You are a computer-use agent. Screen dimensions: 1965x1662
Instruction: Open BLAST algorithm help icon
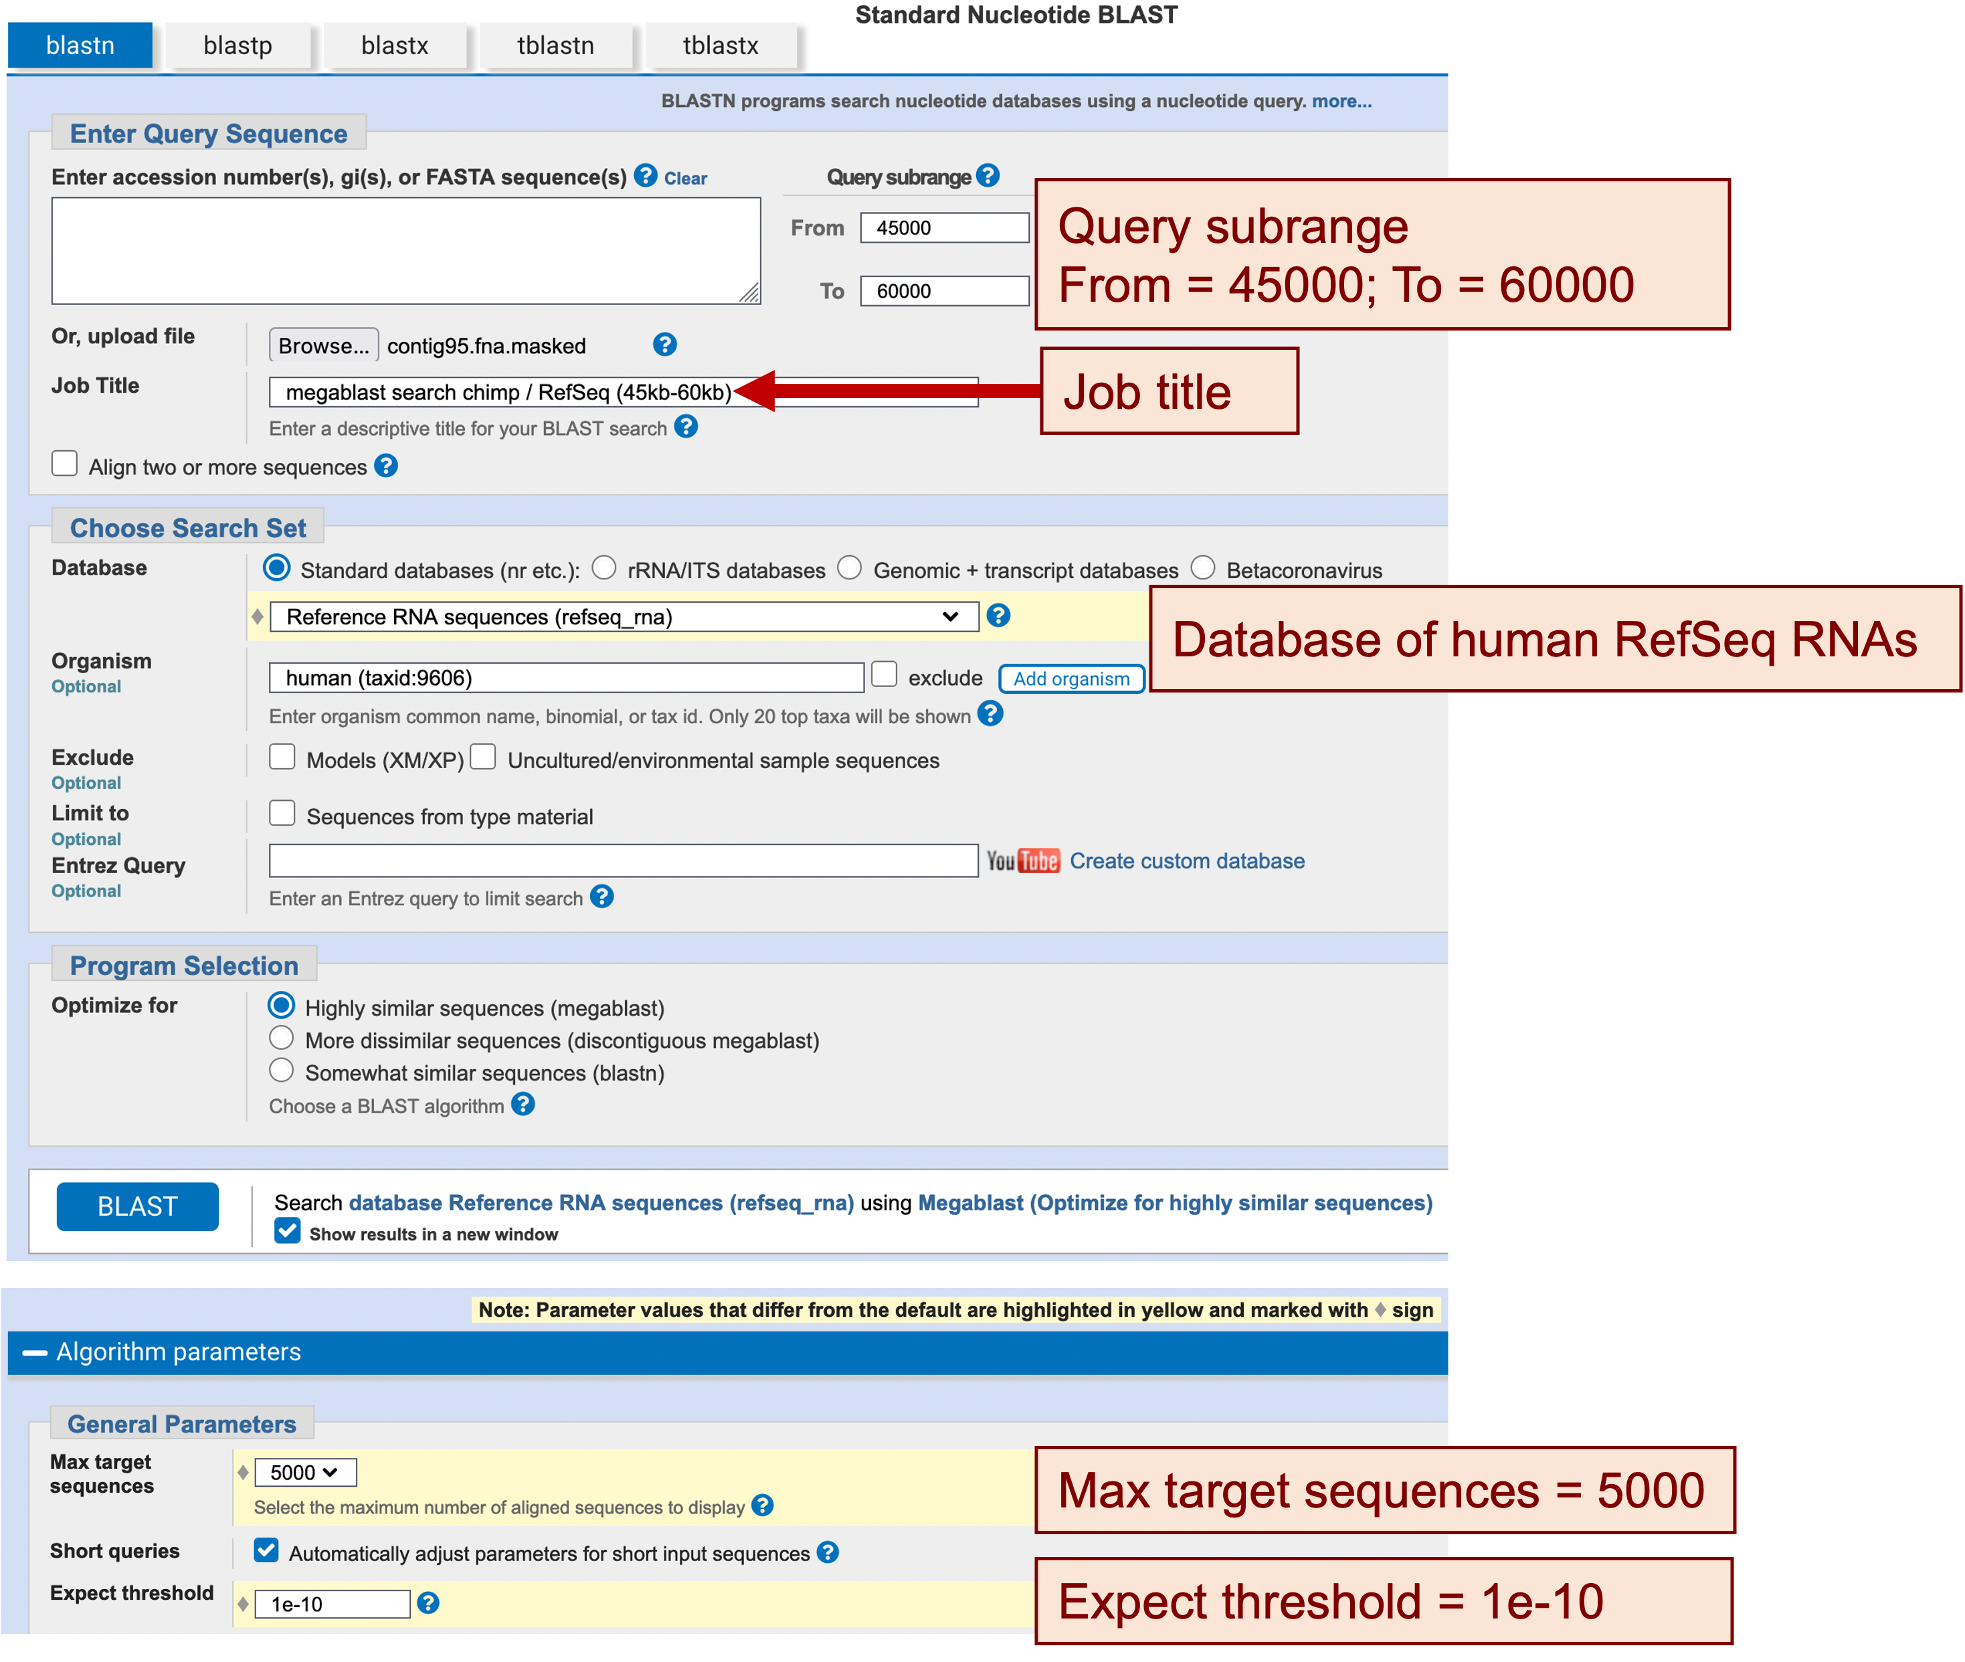point(523,1103)
